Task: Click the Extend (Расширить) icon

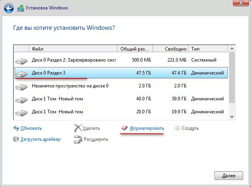Action: [x=78, y=139]
